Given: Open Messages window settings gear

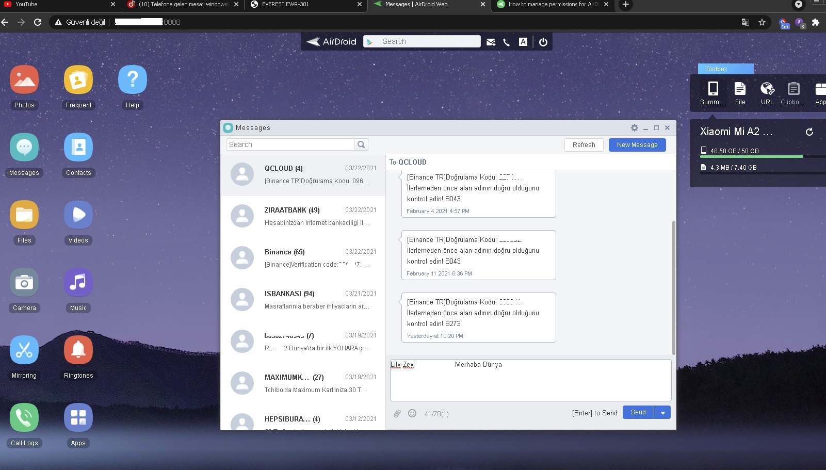Looking at the screenshot, I should click(x=635, y=128).
